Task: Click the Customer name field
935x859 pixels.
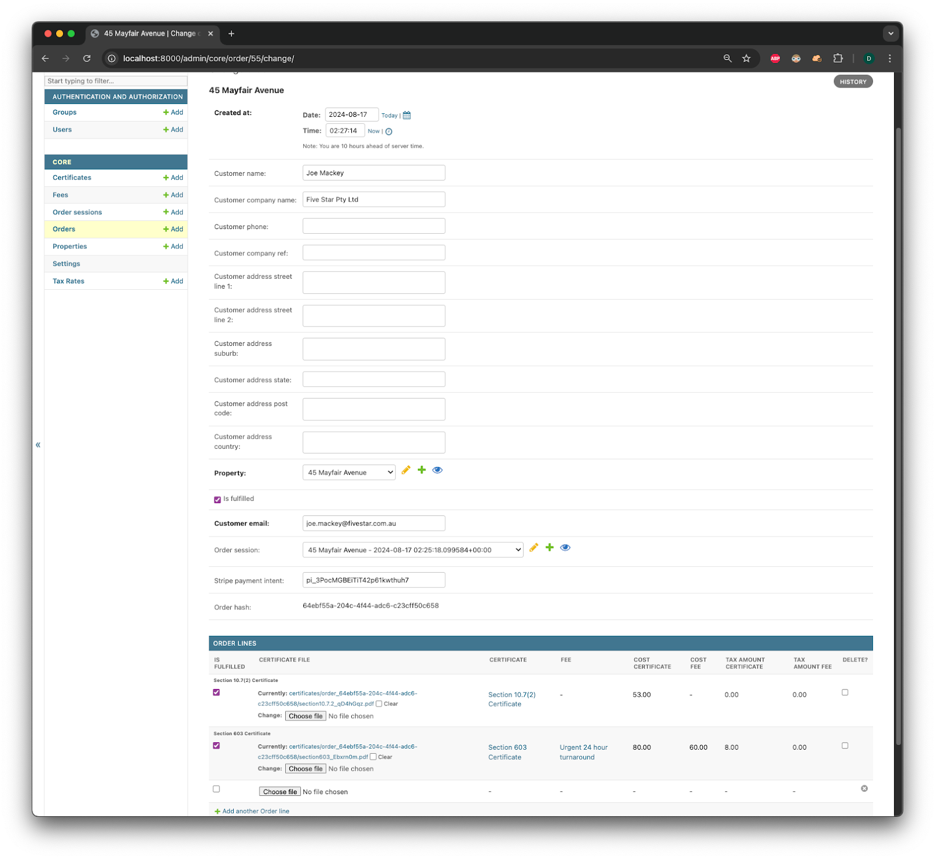Action: point(373,173)
